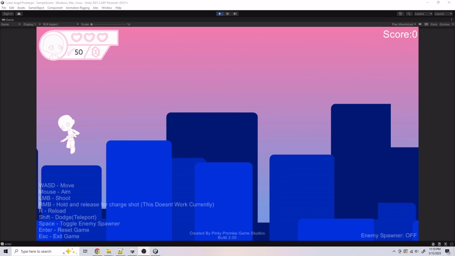Screen dimensions: 455x256
Task: Open the Assets menu
Action: (21, 8)
